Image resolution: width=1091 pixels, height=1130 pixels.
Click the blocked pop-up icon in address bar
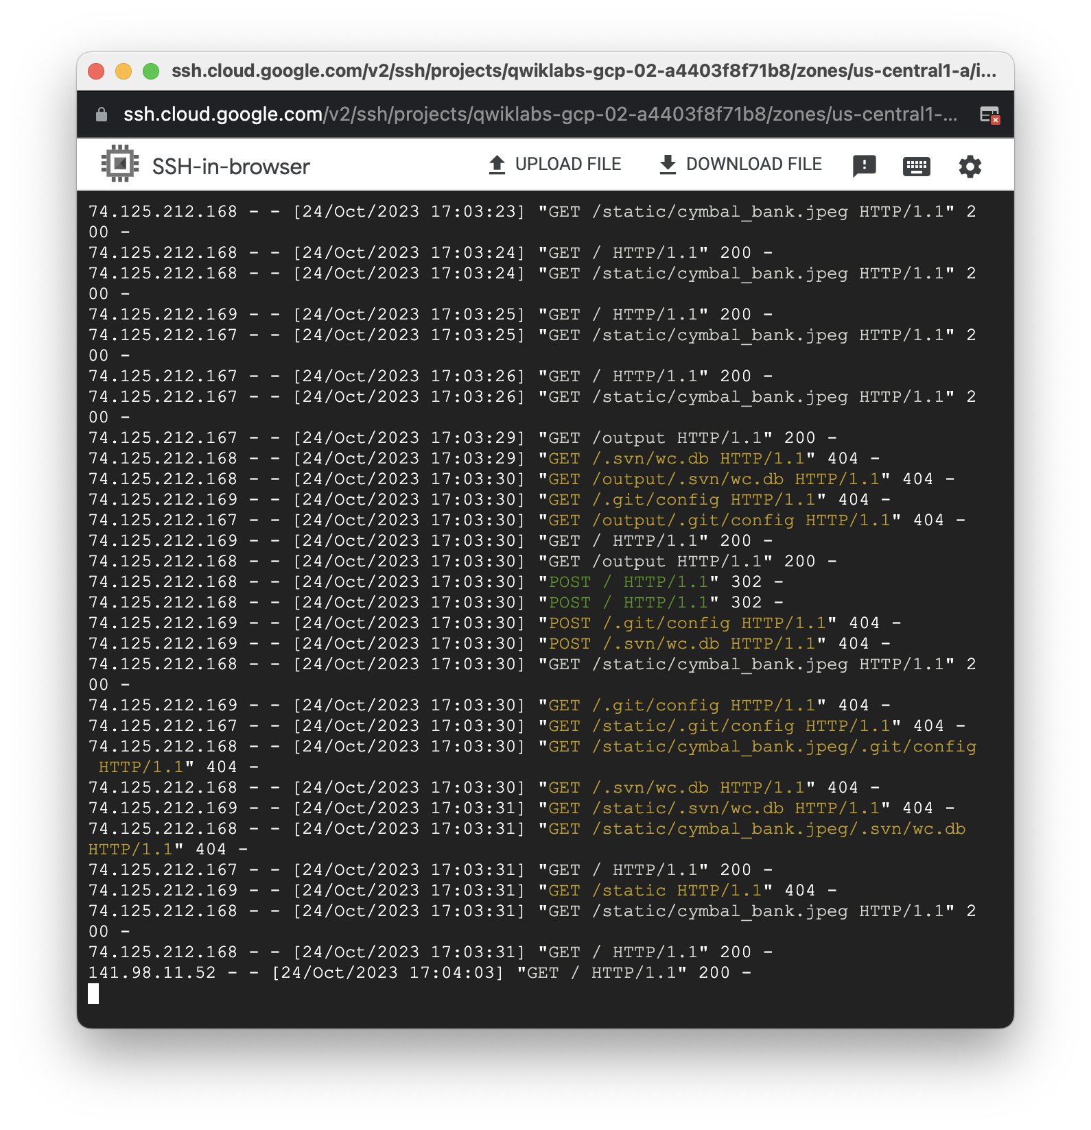click(989, 115)
